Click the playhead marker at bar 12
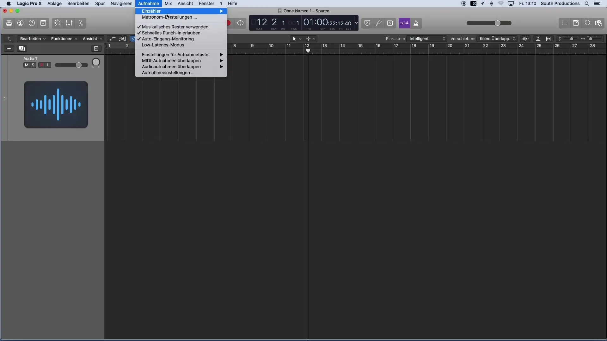This screenshot has width=607, height=341. pyautogui.click(x=308, y=51)
